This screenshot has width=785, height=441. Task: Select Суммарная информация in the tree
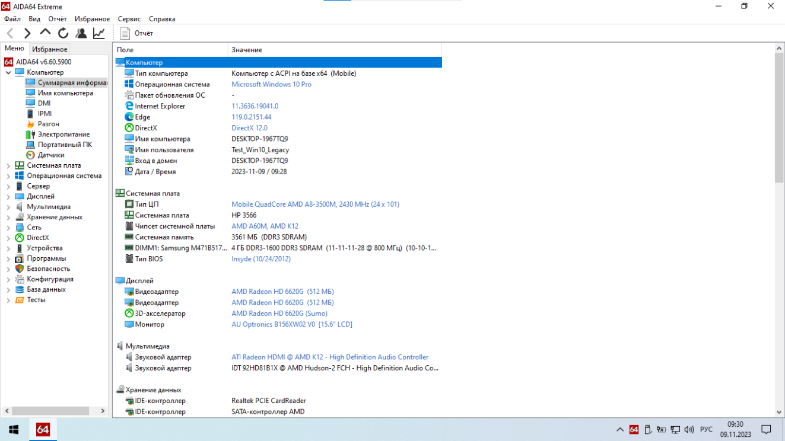(66, 82)
